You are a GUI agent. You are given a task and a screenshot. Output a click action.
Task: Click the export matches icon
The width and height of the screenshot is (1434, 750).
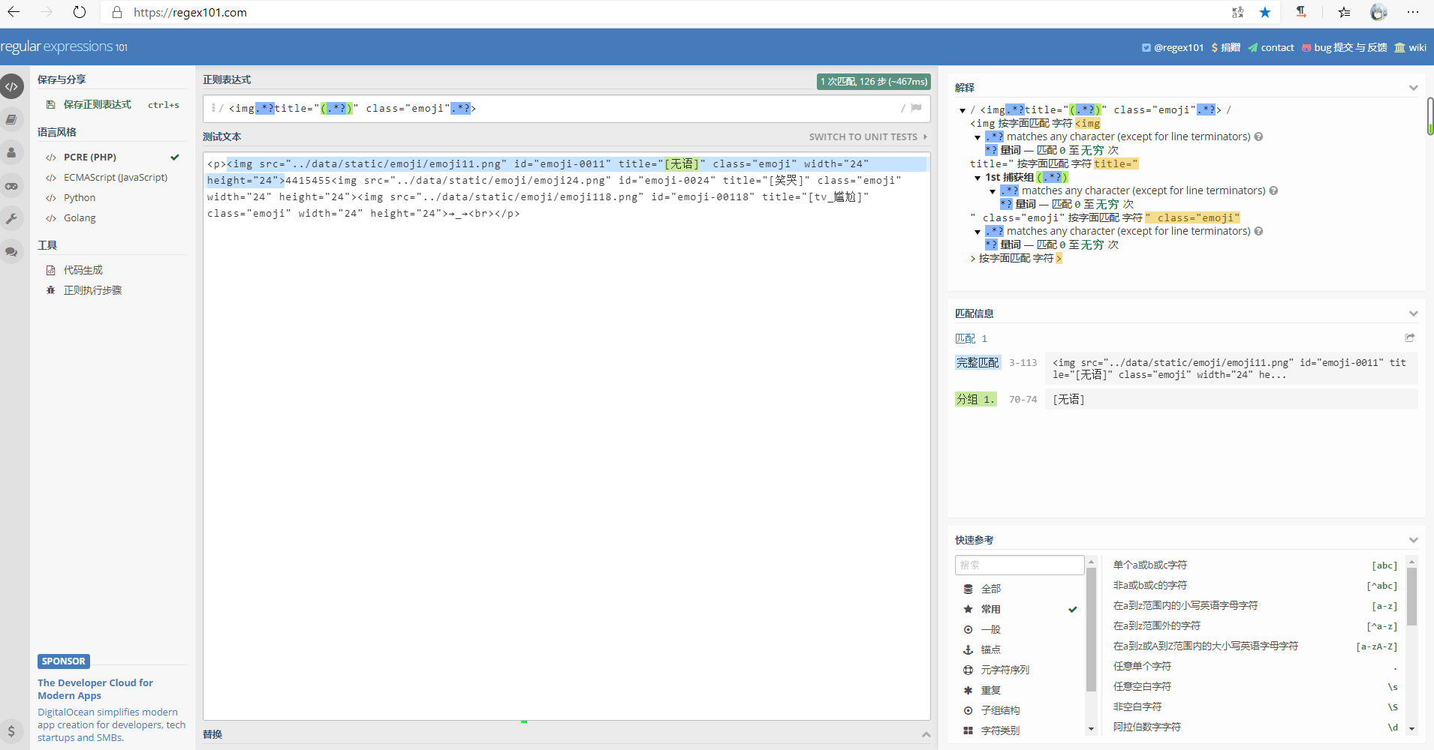(1409, 338)
